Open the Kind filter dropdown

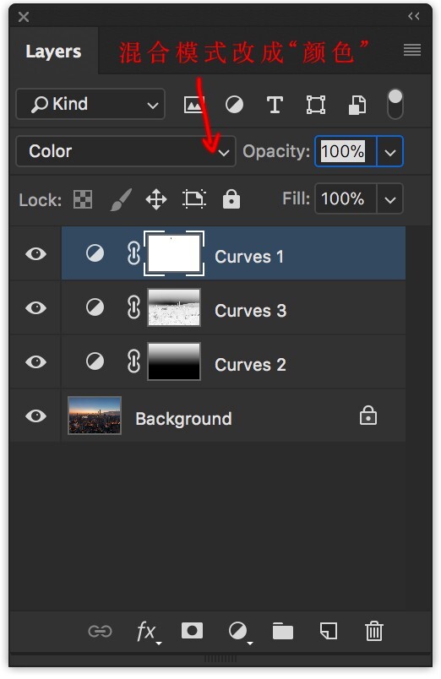point(90,104)
